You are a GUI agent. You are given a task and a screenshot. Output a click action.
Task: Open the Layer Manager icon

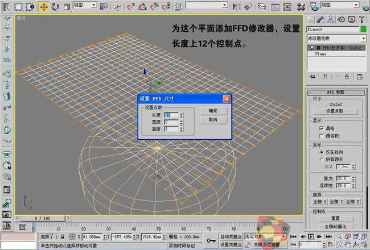pos(262,7)
